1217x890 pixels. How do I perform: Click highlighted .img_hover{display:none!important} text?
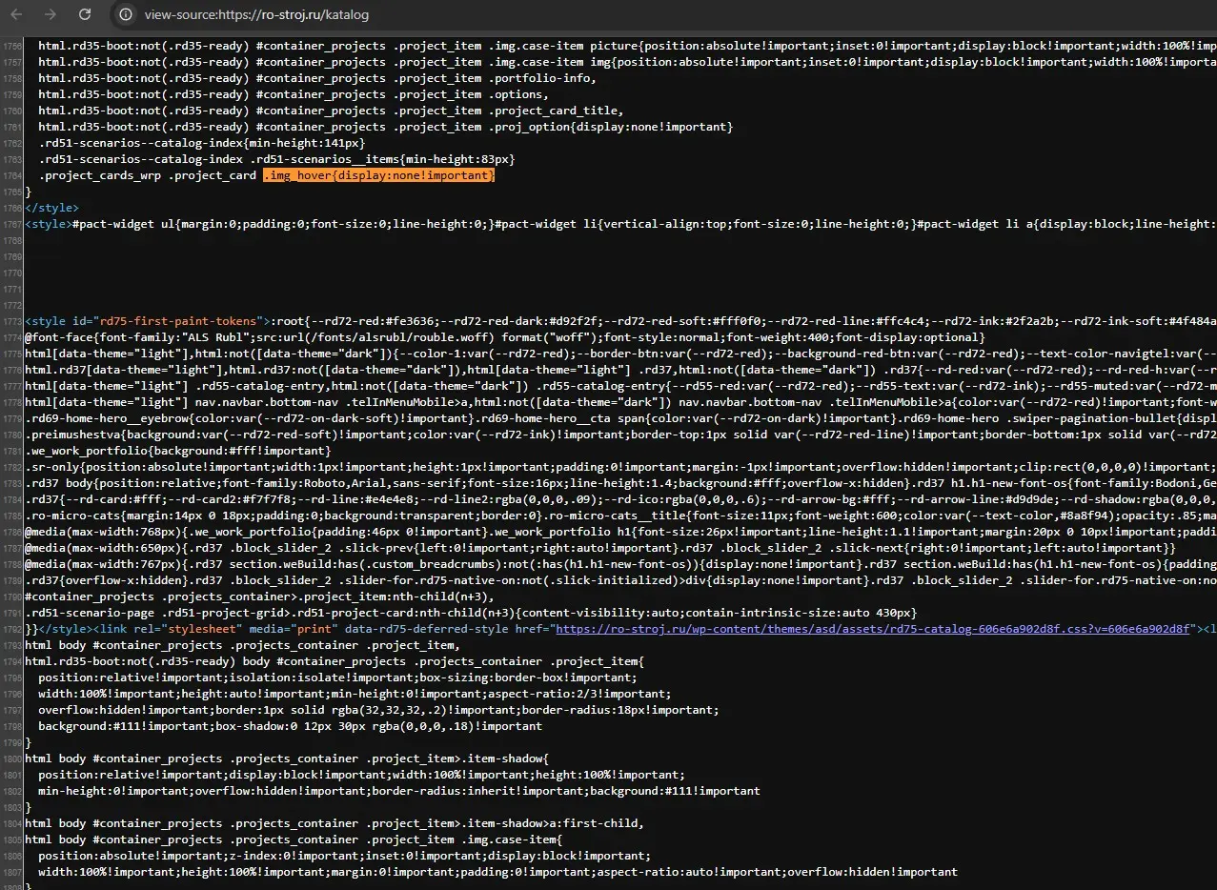coord(379,175)
